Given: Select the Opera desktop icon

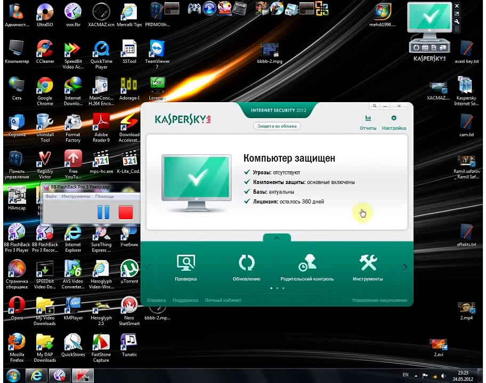Looking at the screenshot, I should click(17, 308).
